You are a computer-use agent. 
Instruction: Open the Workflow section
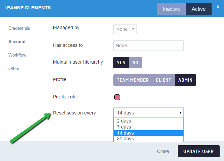[17, 55]
